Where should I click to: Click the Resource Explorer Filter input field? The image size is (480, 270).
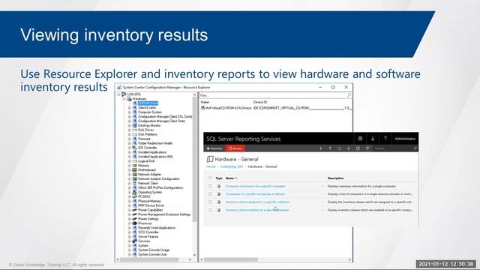pyautogui.click(x=272, y=95)
